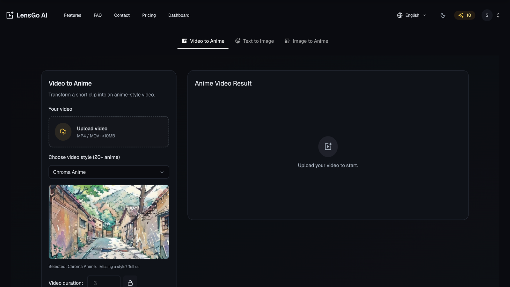Image resolution: width=510 pixels, height=287 pixels.
Task: Click the "Missing a style? Tell us" link
Action: [x=119, y=267]
